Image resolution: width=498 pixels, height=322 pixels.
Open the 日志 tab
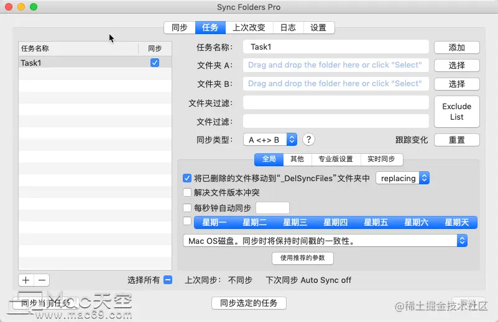coord(288,27)
